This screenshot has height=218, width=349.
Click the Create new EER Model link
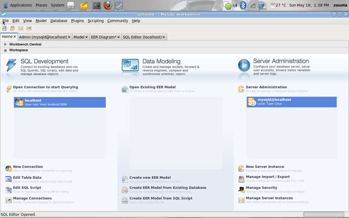pyautogui.click(x=150, y=178)
